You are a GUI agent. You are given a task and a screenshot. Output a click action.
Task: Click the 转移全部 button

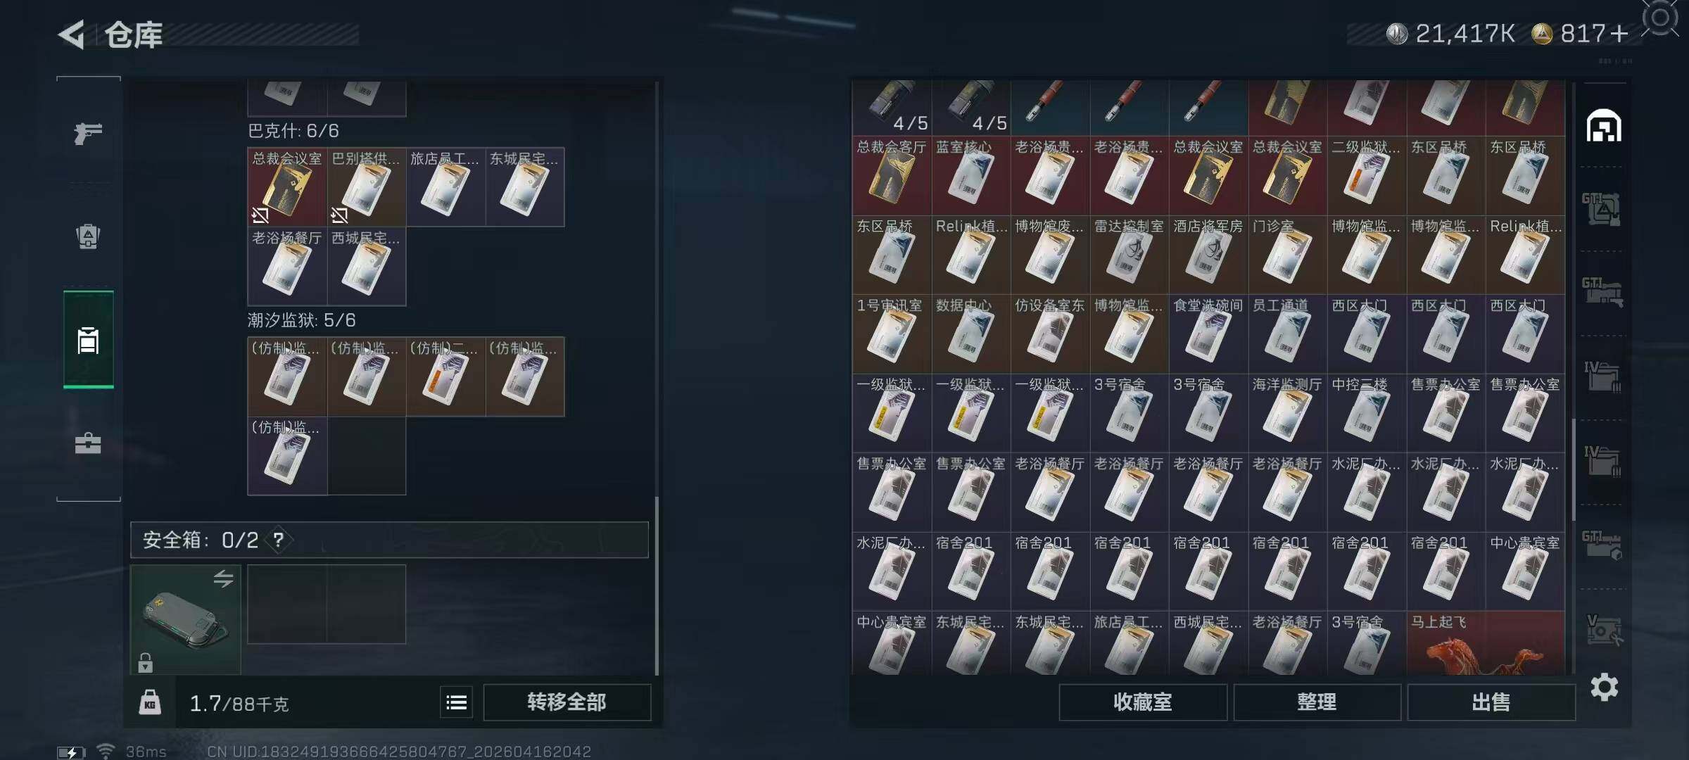coord(567,702)
